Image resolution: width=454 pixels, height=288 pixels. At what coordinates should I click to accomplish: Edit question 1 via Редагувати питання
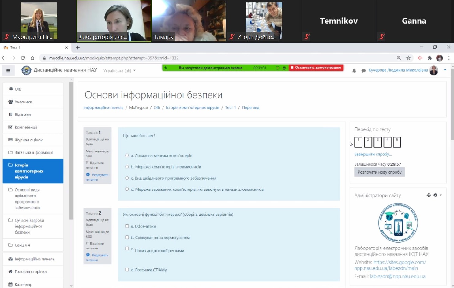[97, 177]
